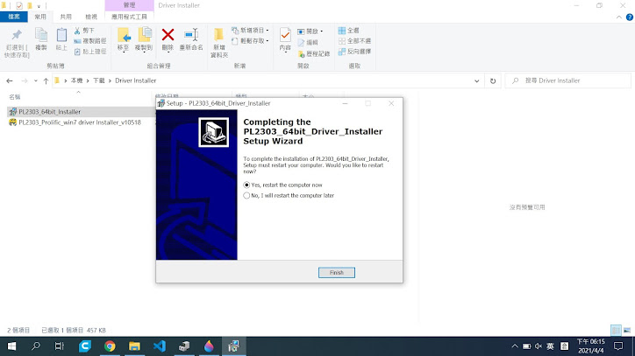Expand the address bar history dropdown
The width and height of the screenshot is (635, 356).
[476, 80]
